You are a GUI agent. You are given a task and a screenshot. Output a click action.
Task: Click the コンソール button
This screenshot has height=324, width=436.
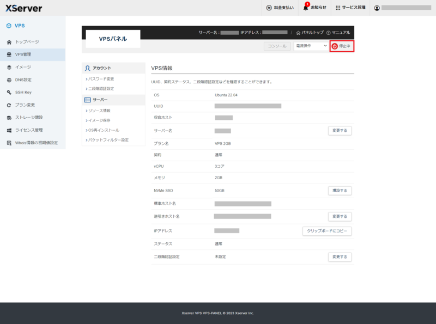tap(277, 46)
